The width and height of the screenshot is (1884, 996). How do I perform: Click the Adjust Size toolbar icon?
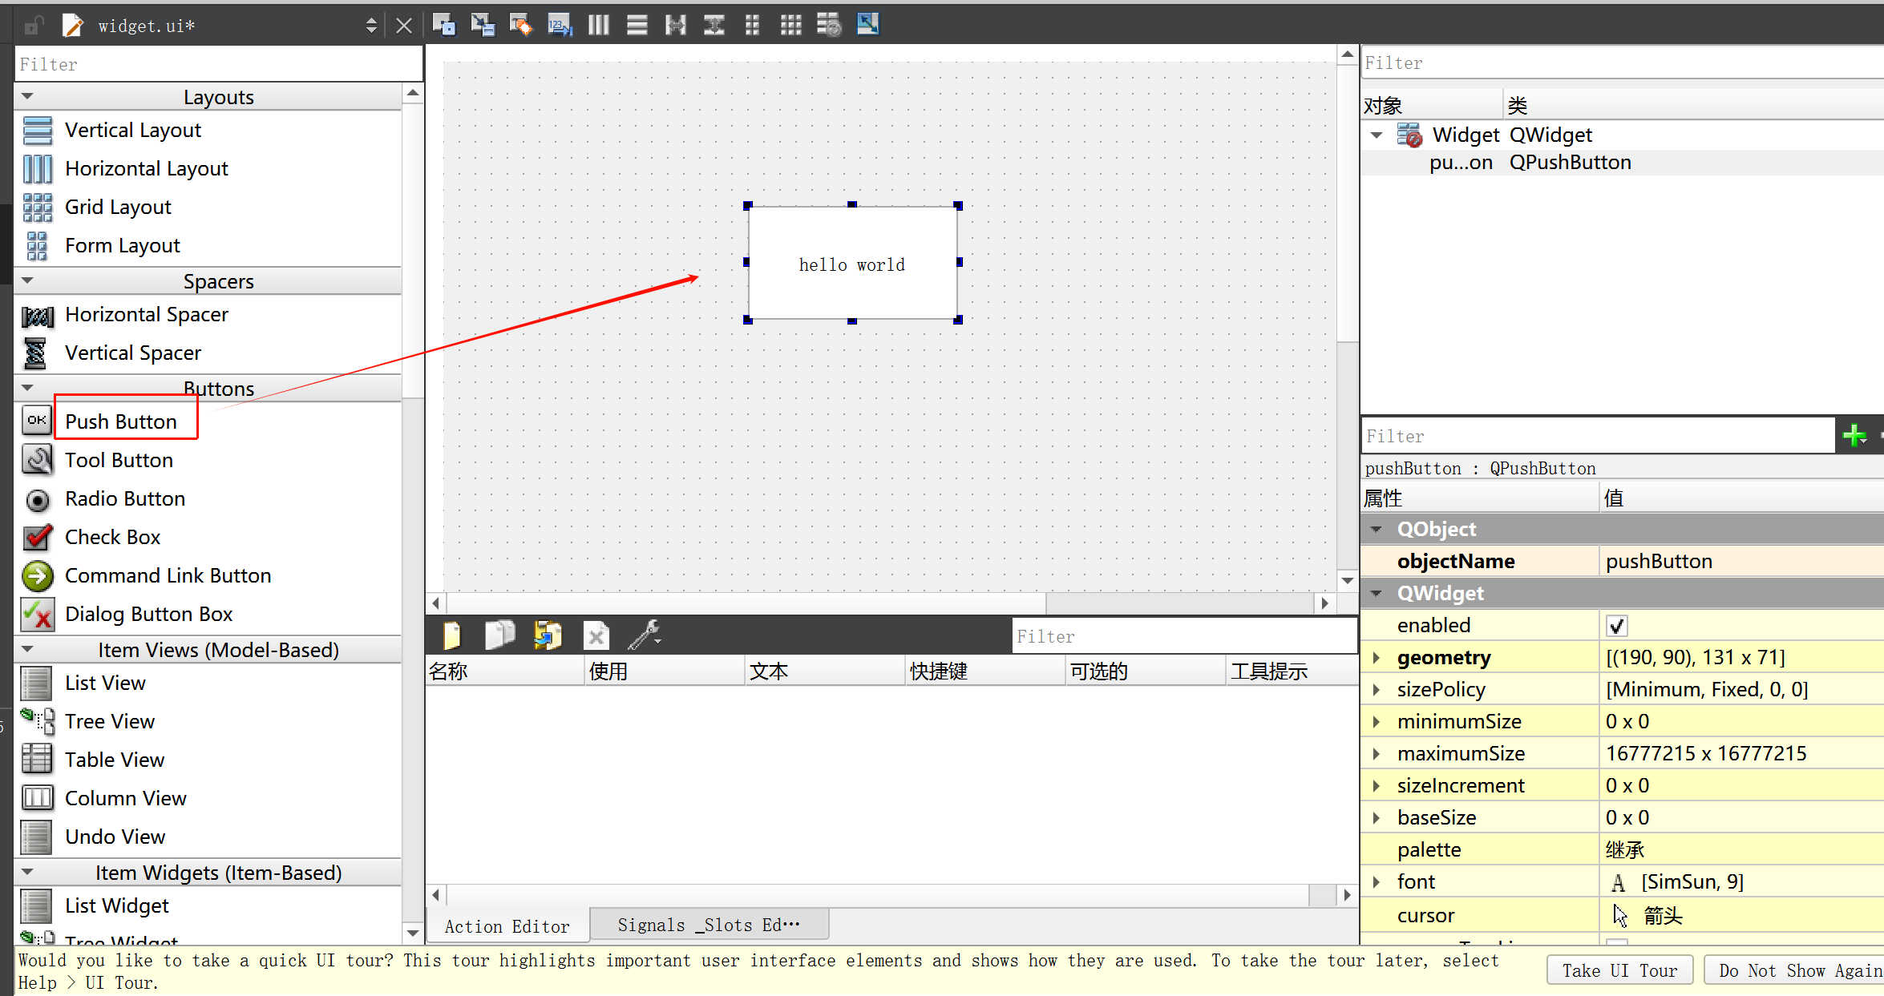867,25
